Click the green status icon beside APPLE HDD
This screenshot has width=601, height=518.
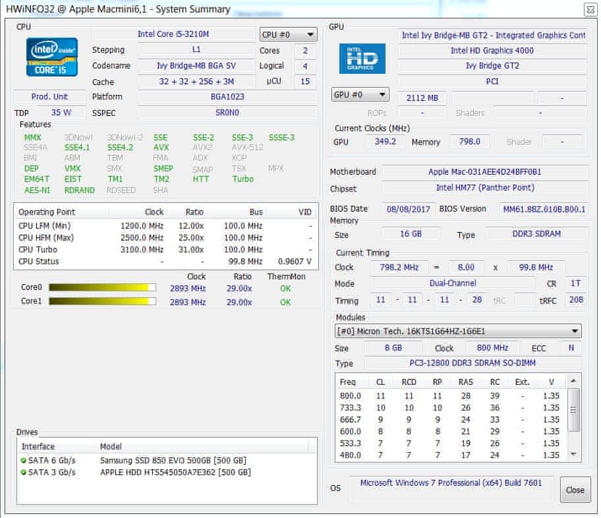click(x=24, y=473)
